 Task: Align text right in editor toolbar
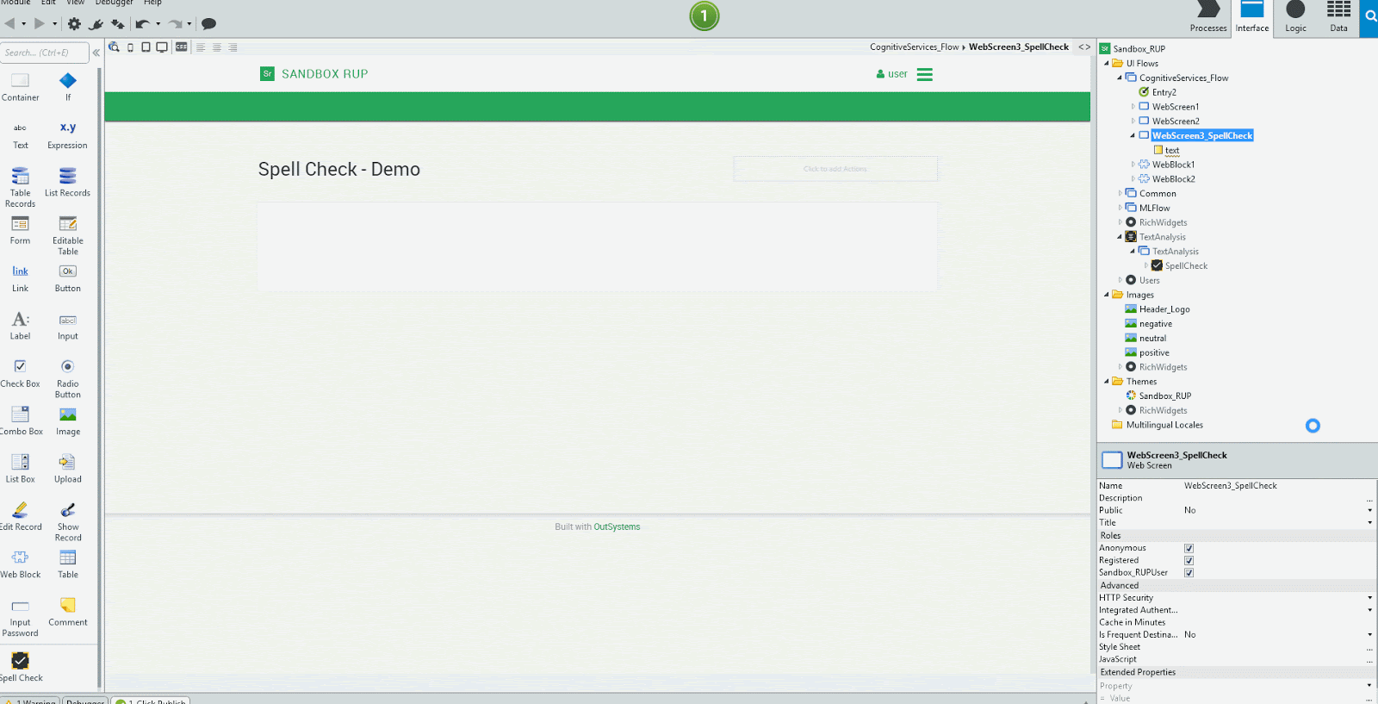(233, 47)
